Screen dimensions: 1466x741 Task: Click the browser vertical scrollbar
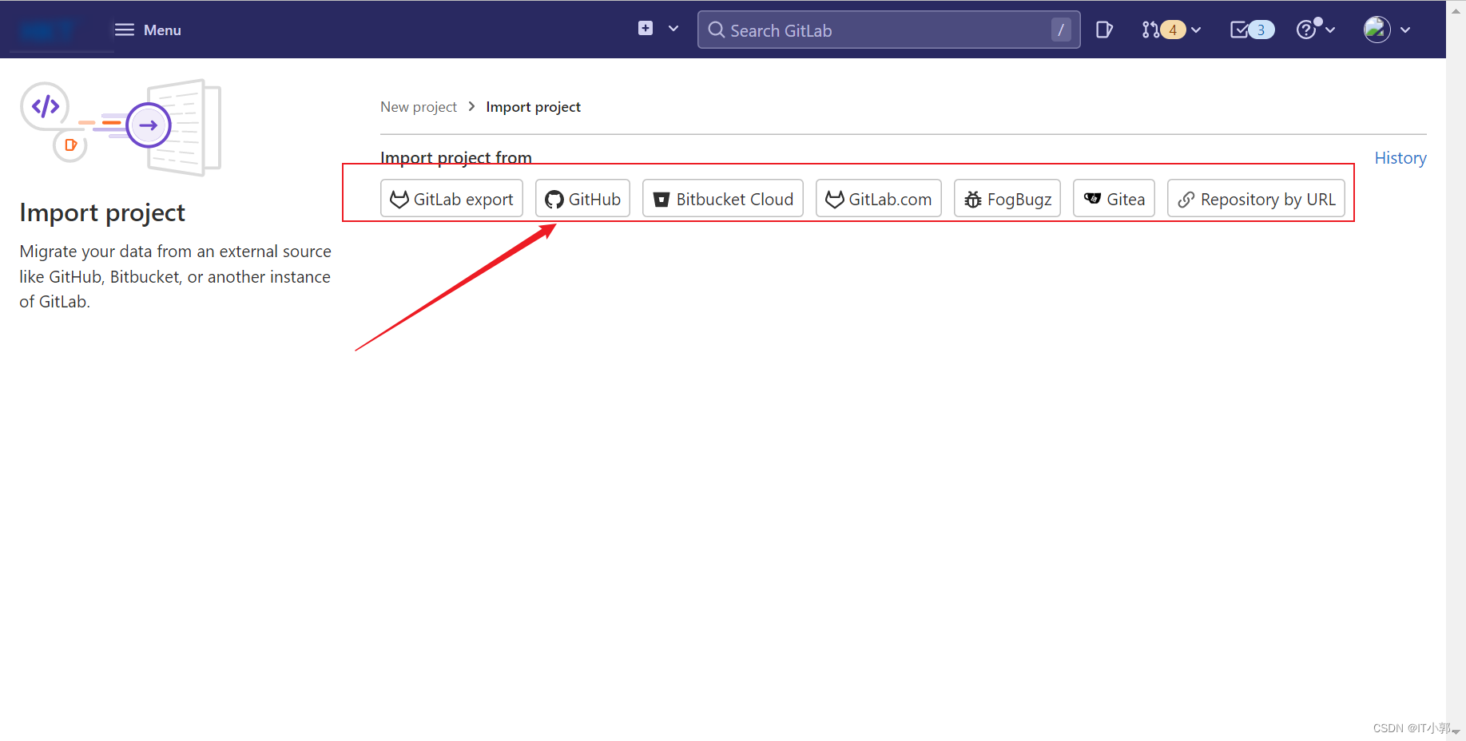click(x=1456, y=370)
